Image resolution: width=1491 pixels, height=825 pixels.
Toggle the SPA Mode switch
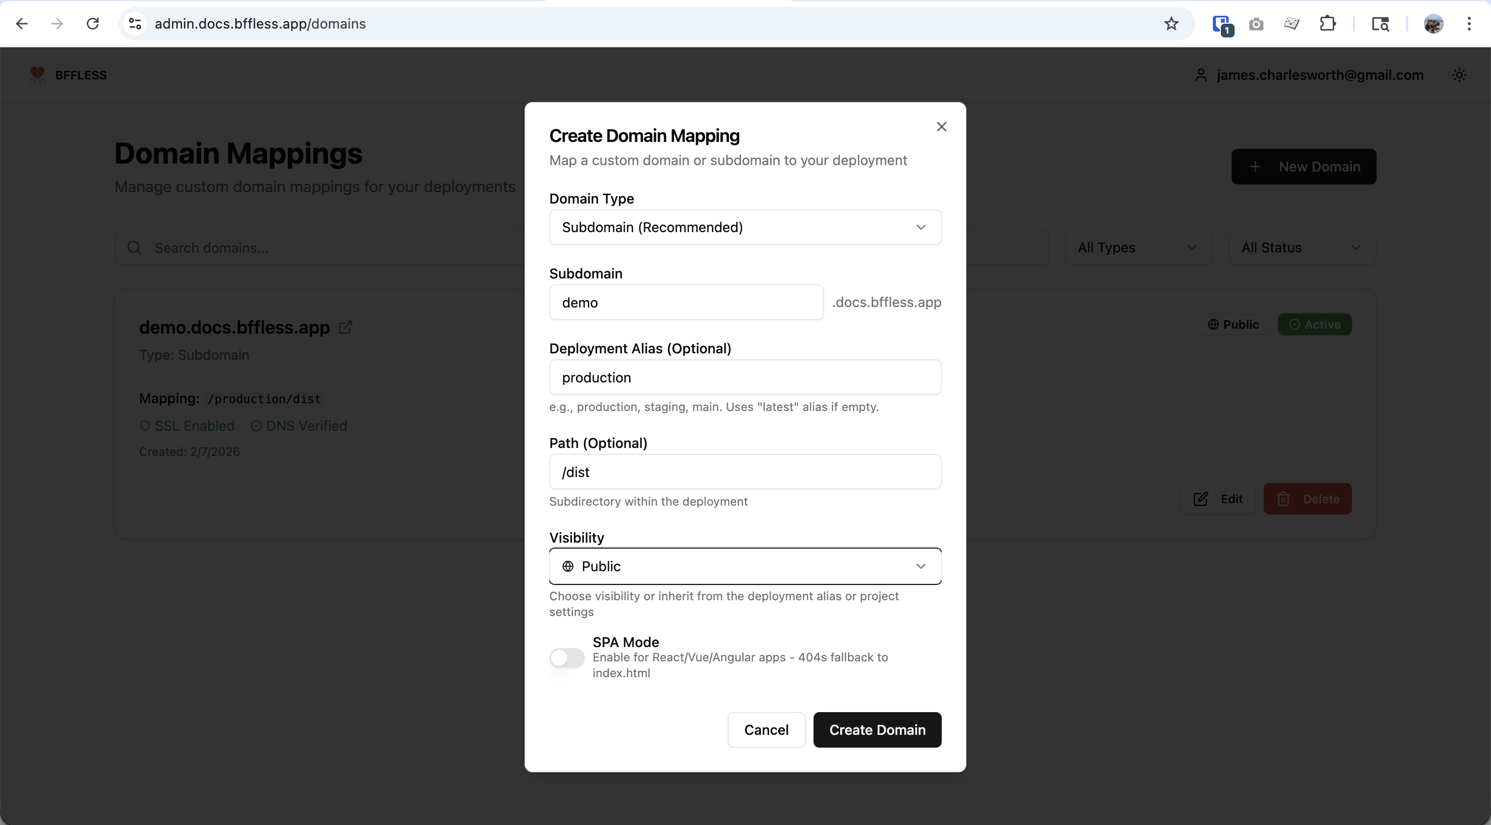point(567,658)
